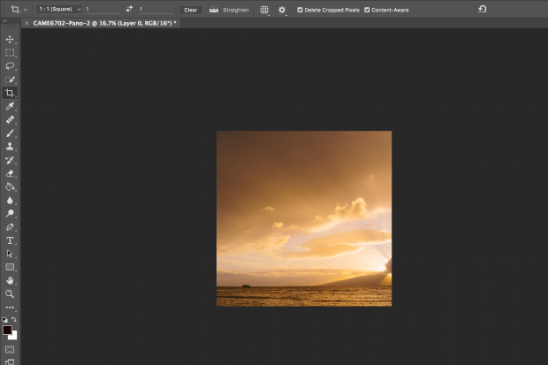Click the Clear button

[x=190, y=10]
